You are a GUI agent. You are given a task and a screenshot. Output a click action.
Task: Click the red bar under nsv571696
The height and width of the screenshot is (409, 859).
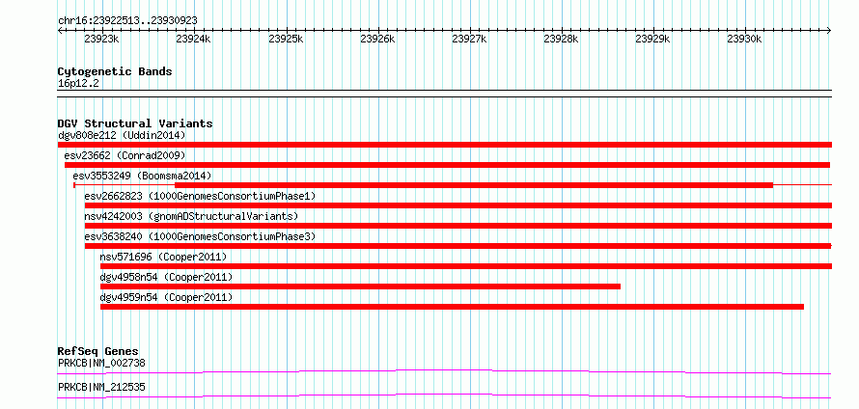[x=466, y=266]
